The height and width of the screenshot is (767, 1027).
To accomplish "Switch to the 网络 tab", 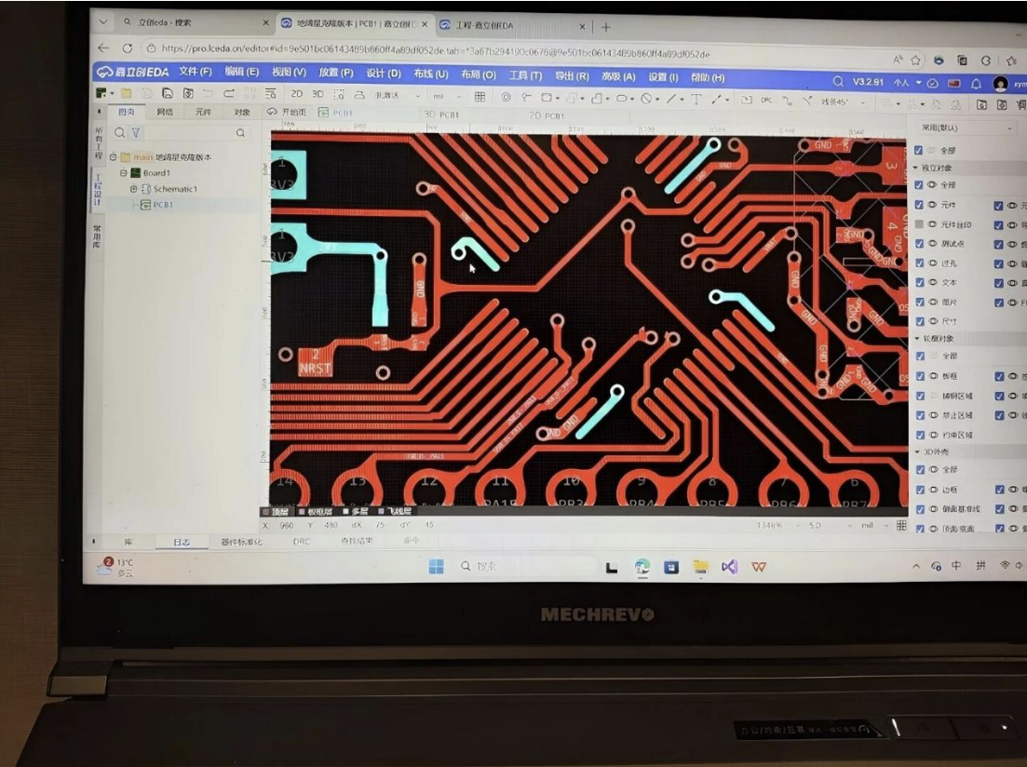I will click(x=165, y=112).
